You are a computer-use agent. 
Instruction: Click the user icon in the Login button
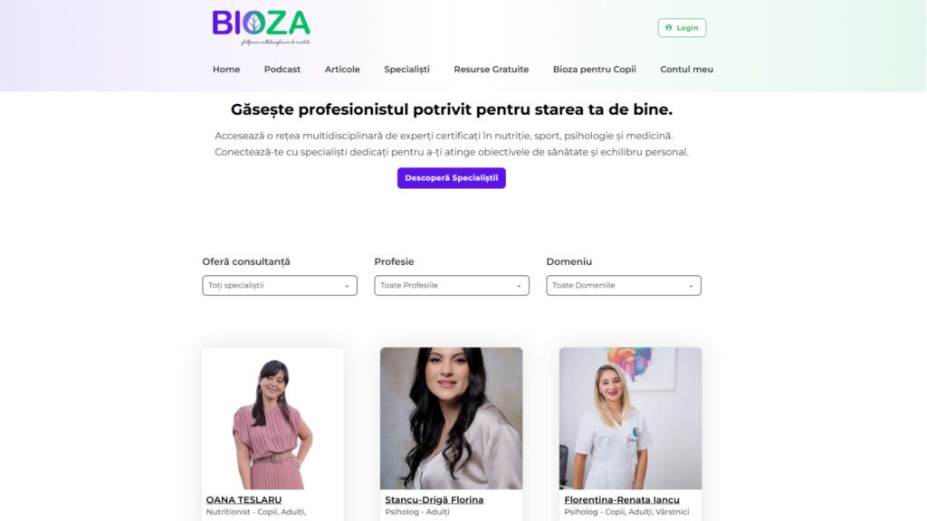[x=669, y=28]
